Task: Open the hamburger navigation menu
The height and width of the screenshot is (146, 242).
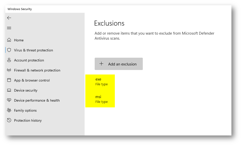Action: tap(9, 28)
